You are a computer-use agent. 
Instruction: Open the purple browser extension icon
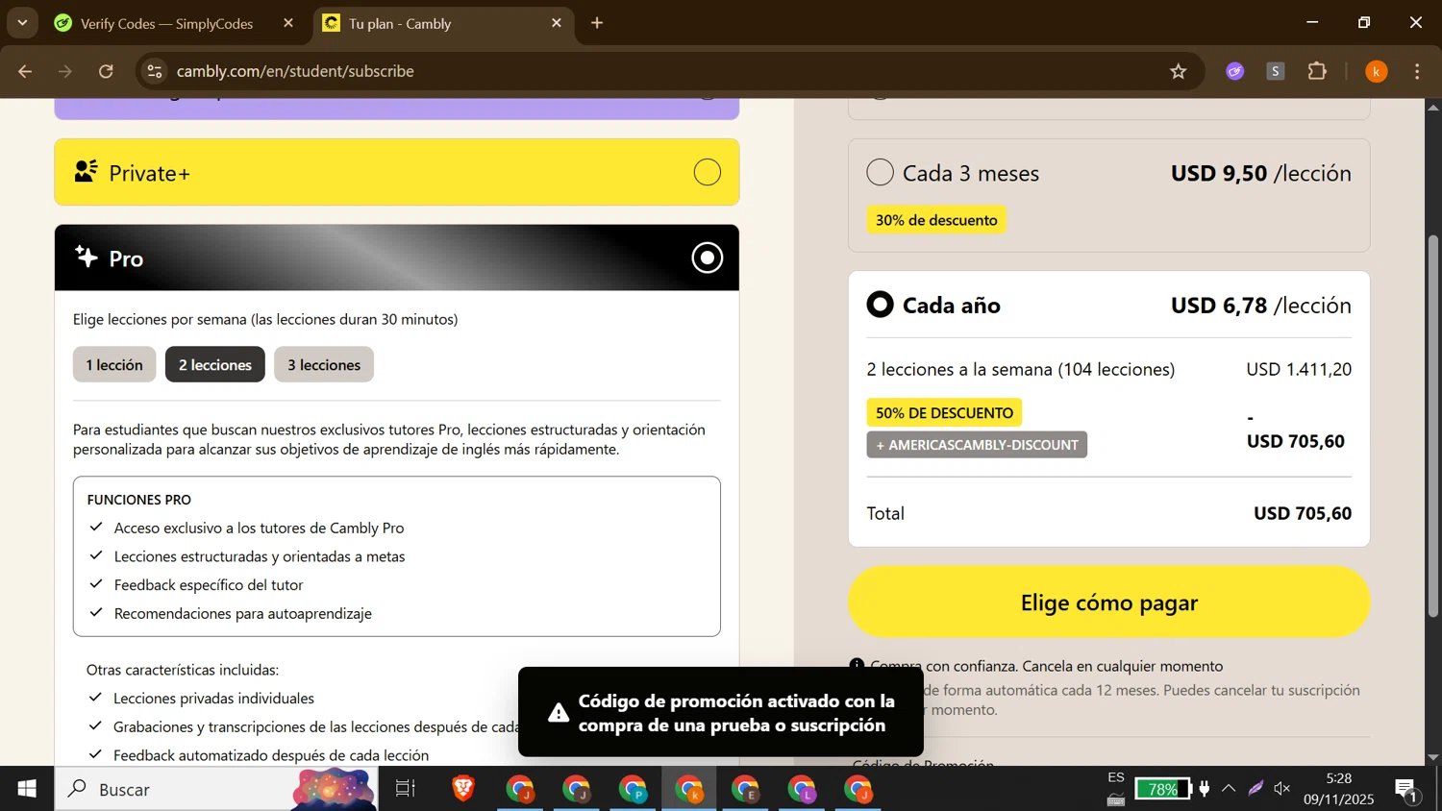point(1235,71)
